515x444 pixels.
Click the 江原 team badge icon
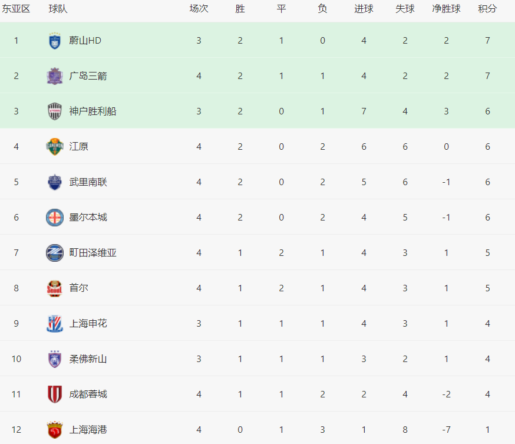pos(55,147)
